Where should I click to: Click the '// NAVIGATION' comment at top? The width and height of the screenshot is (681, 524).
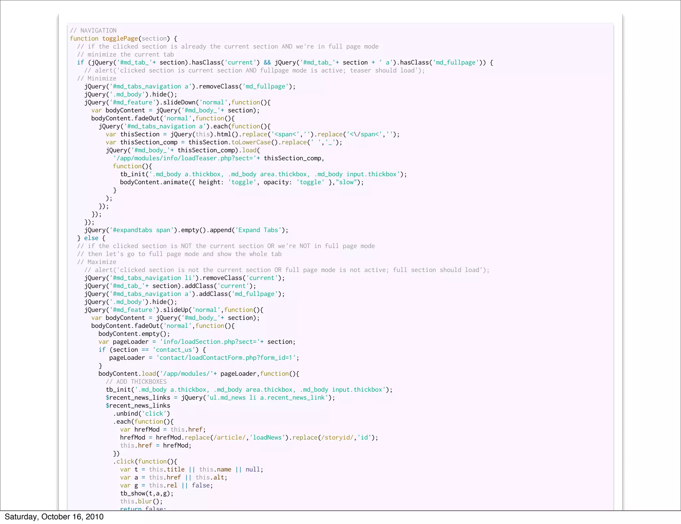tap(93, 31)
